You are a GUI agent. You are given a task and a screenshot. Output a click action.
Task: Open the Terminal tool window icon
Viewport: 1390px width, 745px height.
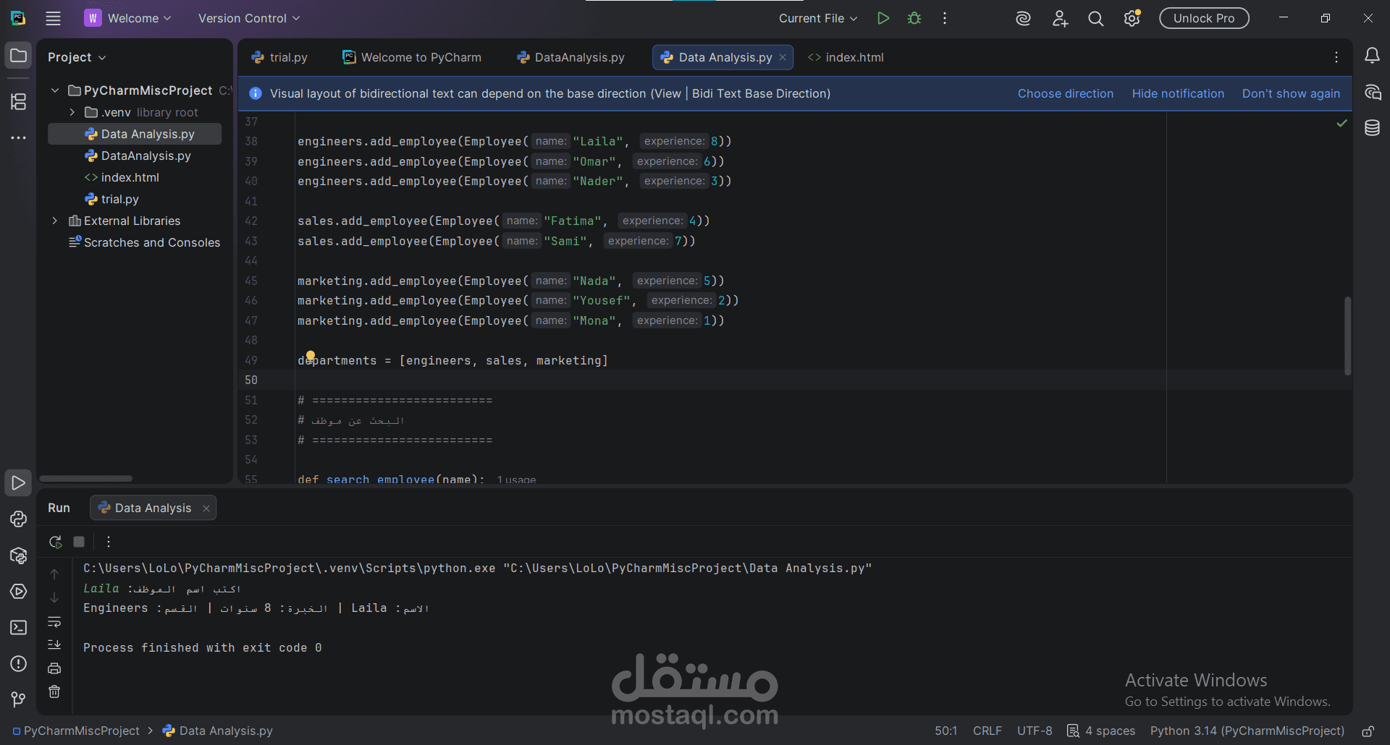pyautogui.click(x=18, y=627)
